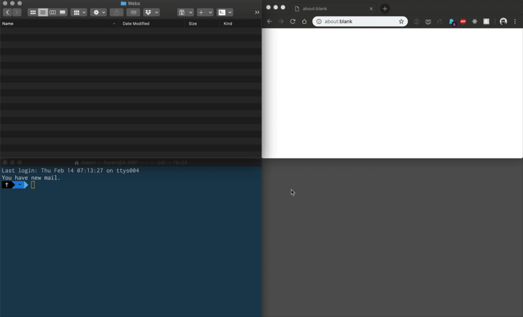Click the Chrome home icon
Image resolution: width=523 pixels, height=317 pixels.
point(304,21)
